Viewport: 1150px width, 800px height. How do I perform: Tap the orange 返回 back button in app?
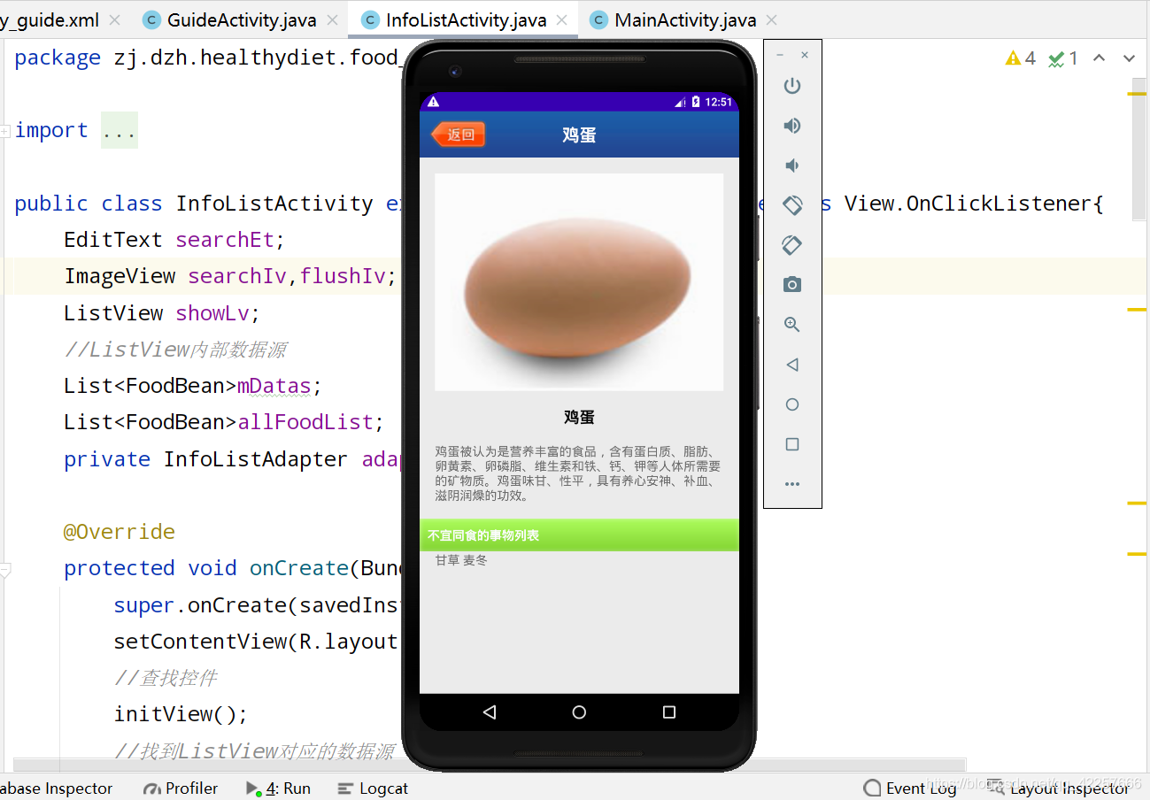[x=459, y=135]
